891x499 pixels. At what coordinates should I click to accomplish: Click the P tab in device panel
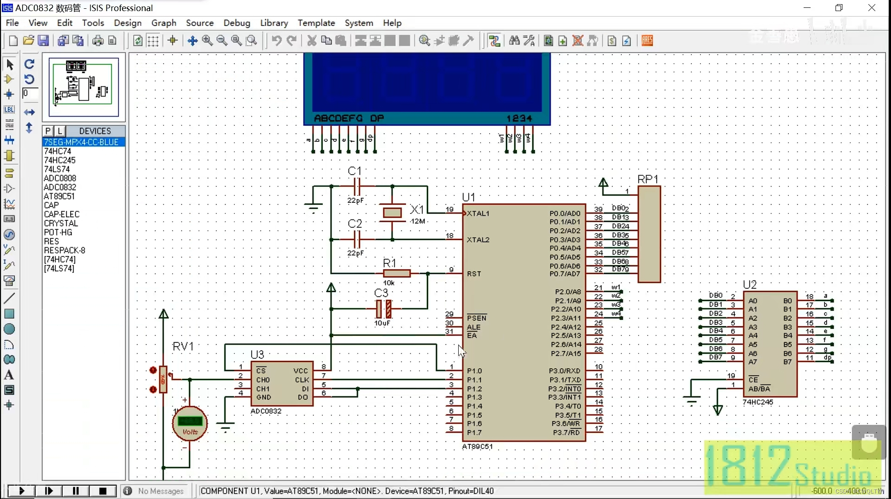click(x=48, y=130)
